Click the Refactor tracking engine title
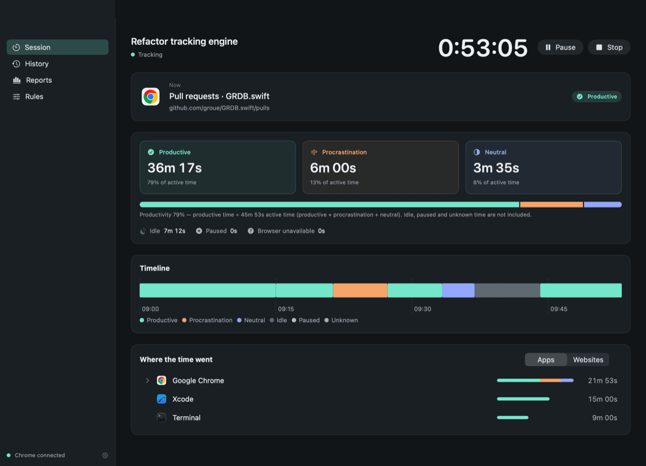Viewport: 646px width, 466px height. coord(184,41)
